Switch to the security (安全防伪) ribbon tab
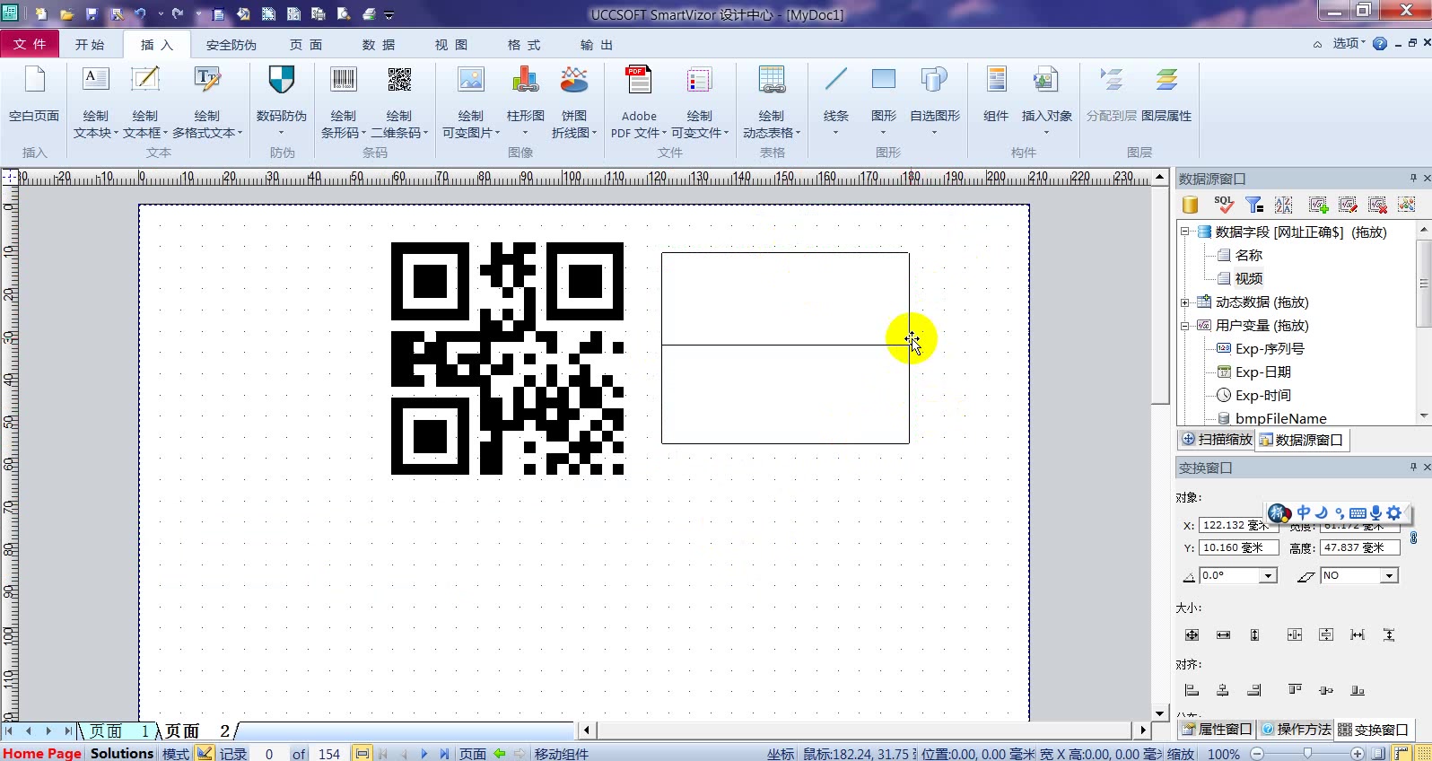This screenshot has height=761, width=1432. (x=231, y=44)
